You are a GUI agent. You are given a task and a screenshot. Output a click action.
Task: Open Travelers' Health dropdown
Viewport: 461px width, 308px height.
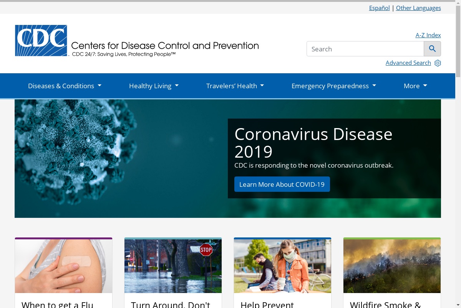(x=235, y=86)
